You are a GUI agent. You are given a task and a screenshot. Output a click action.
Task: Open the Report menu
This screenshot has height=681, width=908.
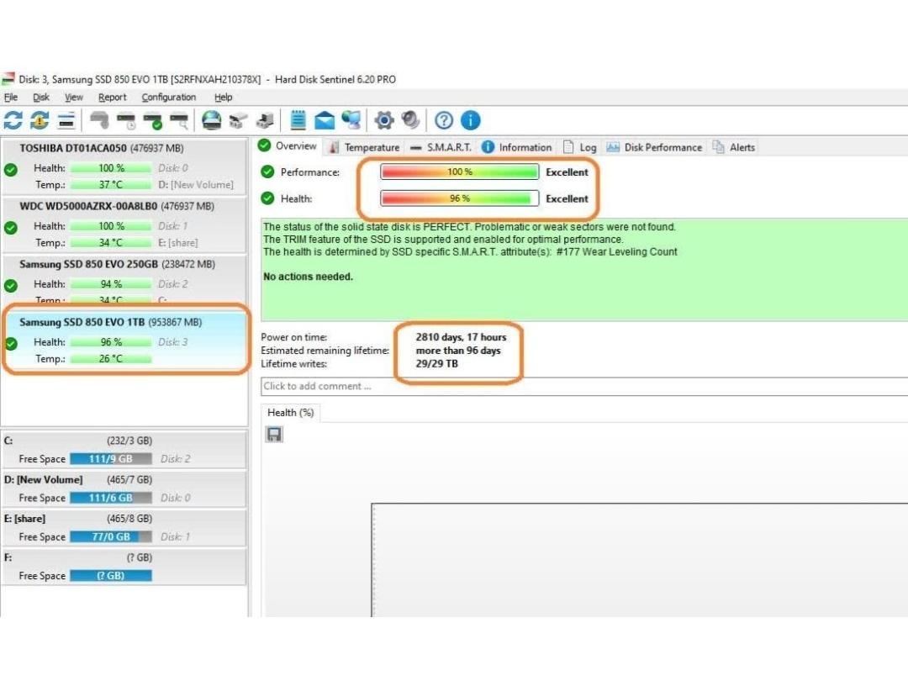pos(113,98)
